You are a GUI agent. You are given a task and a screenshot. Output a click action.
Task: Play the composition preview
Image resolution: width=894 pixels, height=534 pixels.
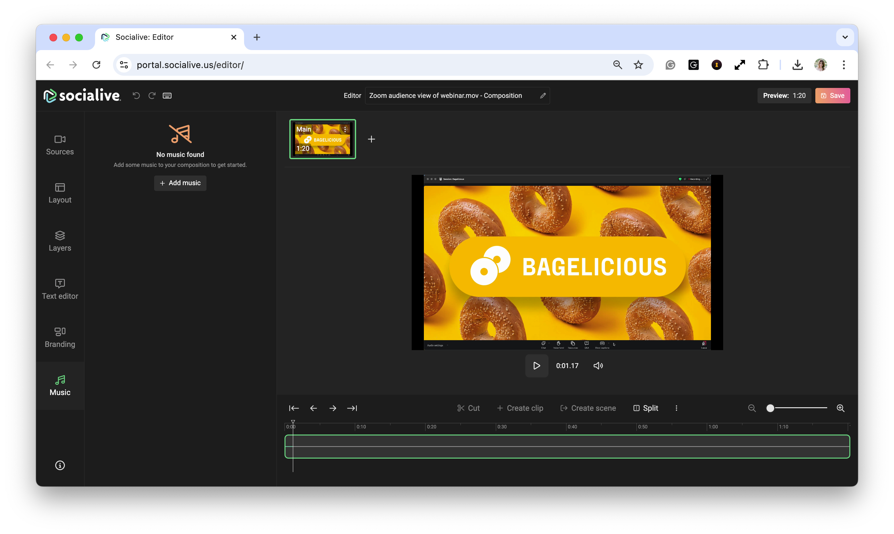[x=537, y=366]
